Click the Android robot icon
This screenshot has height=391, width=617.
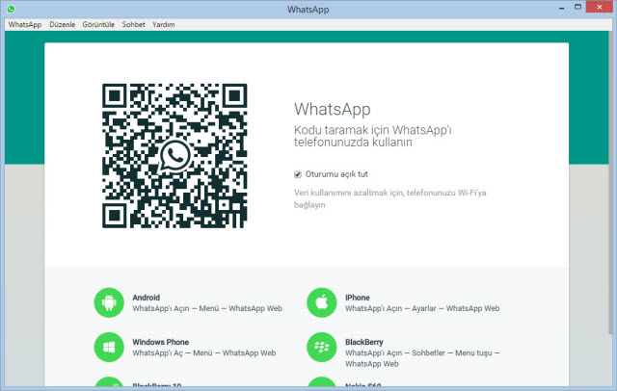pos(109,302)
